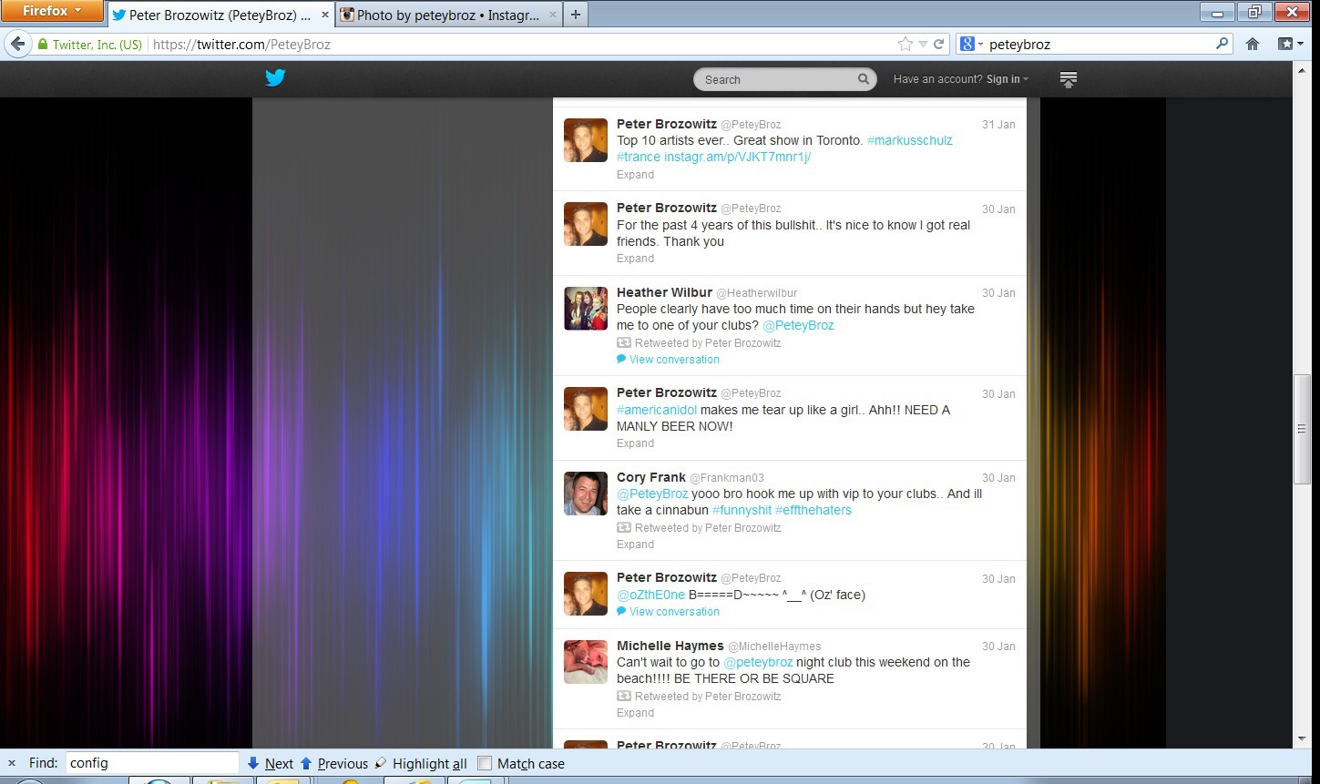1320x784 pixels.
Task: Open the Google search engine dropdown
Action: click(971, 44)
